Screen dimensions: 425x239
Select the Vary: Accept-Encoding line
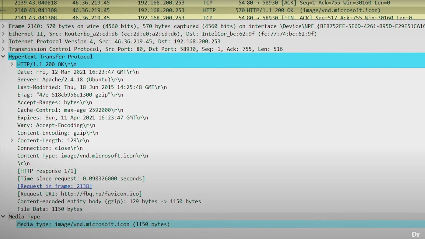coord(56,125)
